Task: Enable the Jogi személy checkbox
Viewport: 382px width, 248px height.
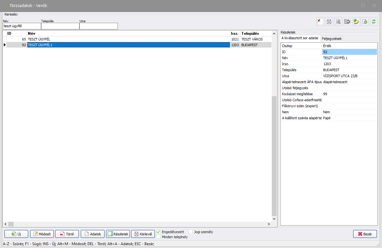Action: coord(191,232)
